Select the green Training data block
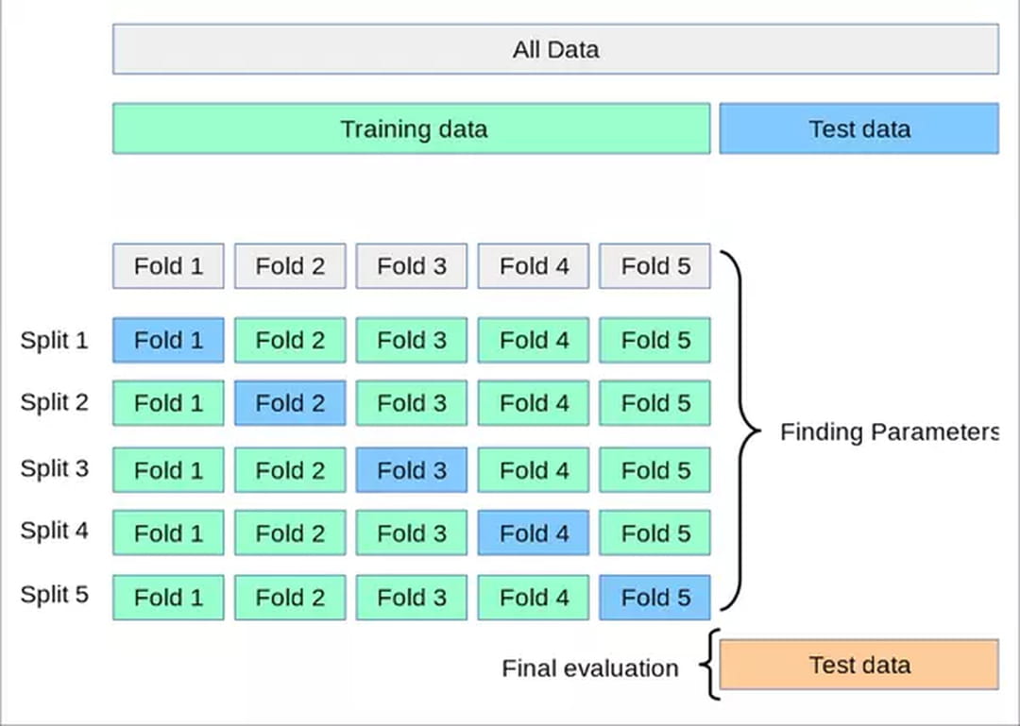 point(411,128)
